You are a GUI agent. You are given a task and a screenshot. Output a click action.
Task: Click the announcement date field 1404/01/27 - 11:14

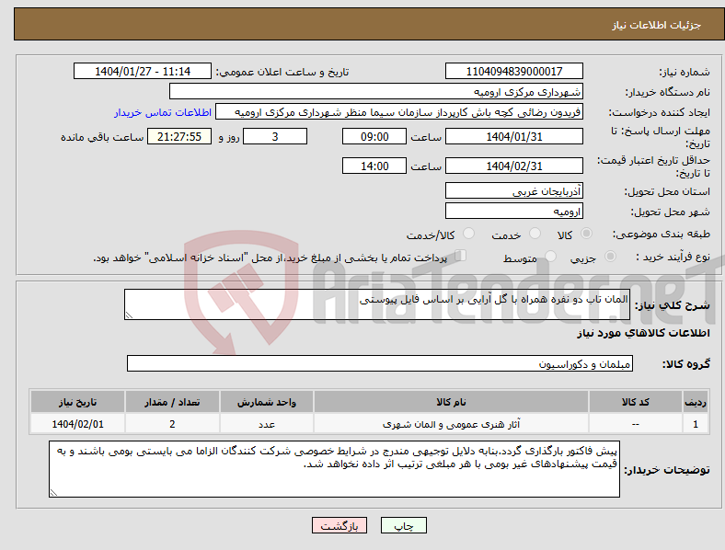click(143, 71)
